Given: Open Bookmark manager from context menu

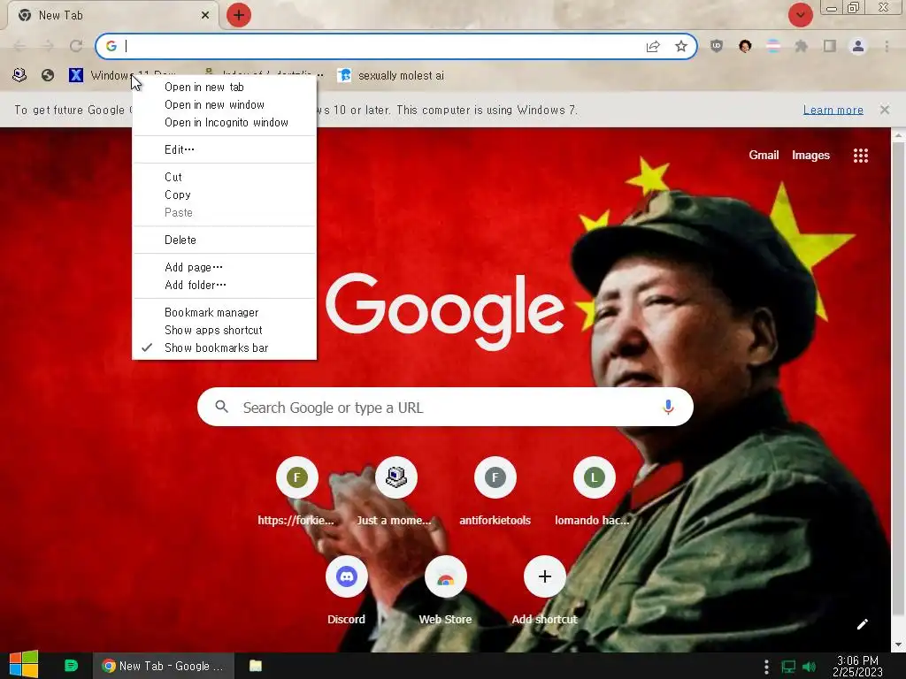Looking at the screenshot, I should pyautogui.click(x=224, y=312).
